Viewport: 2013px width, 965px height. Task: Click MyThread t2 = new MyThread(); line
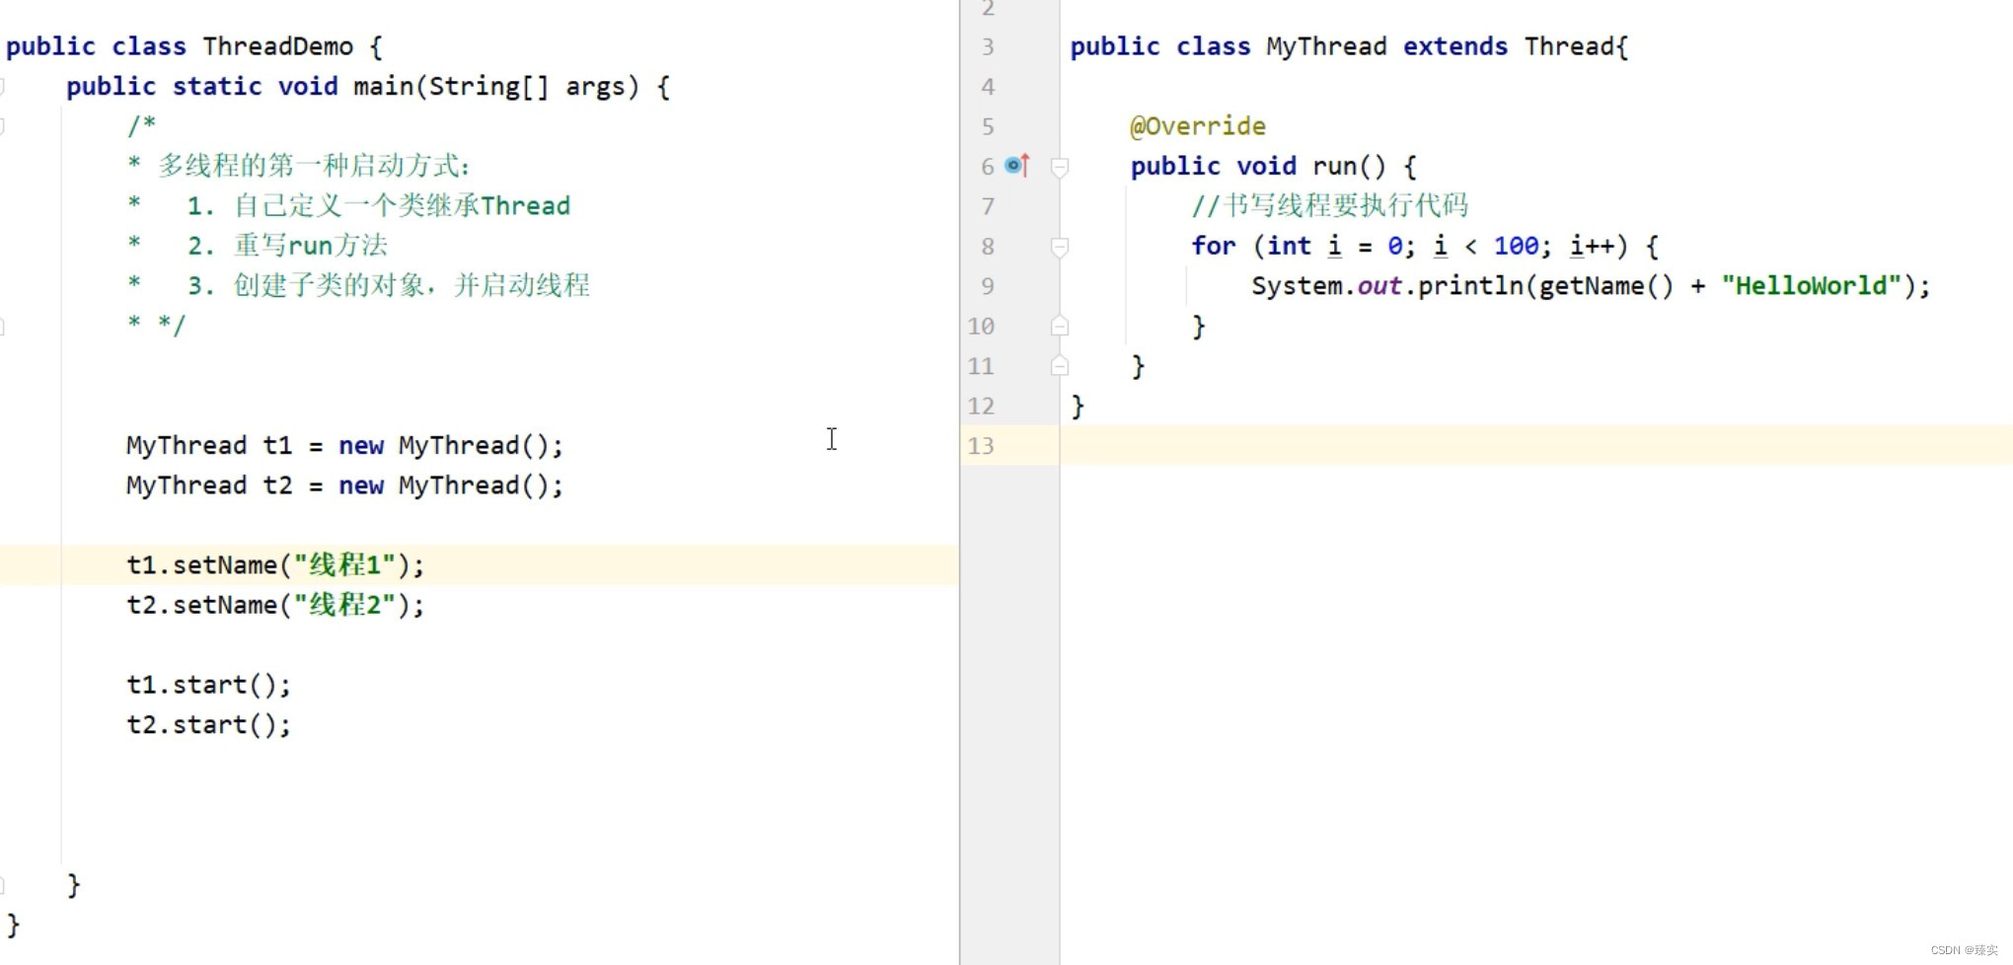point(344,485)
